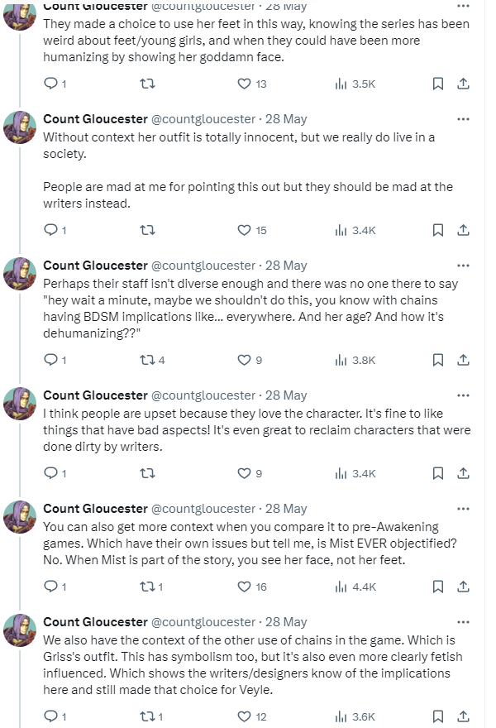Screen dimensions: 496x728
Task: Open more options on the 'society' tweet
Action: pos(463,119)
